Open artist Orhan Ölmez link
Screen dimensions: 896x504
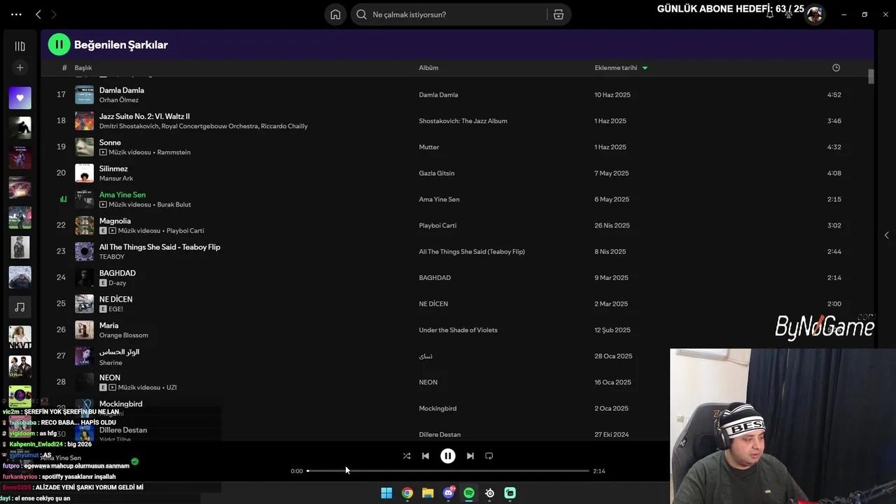pos(119,100)
